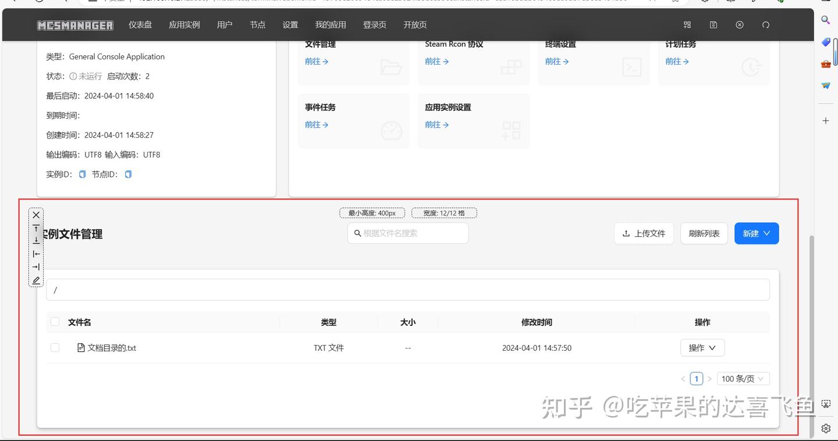The height and width of the screenshot is (441, 838).
Task: Open the blue tag icon in browser sidebar
Action: click(825, 42)
